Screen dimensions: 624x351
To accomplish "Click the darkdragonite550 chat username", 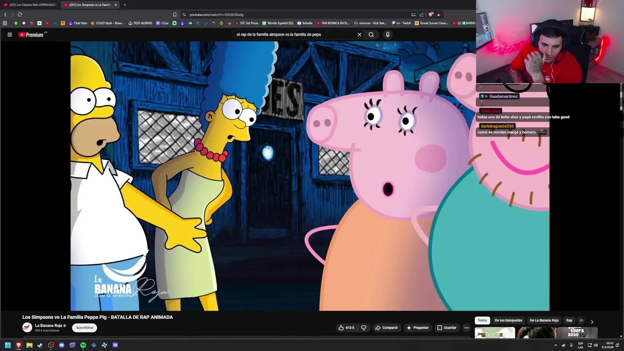I will point(497,126).
